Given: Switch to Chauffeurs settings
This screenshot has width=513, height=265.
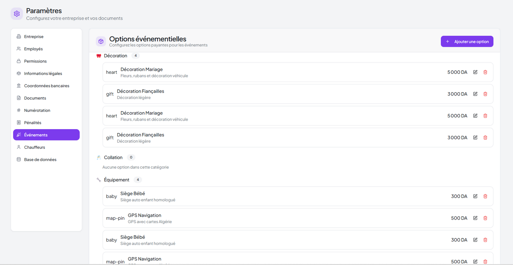Looking at the screenshot, I should (x=34, y=147).
